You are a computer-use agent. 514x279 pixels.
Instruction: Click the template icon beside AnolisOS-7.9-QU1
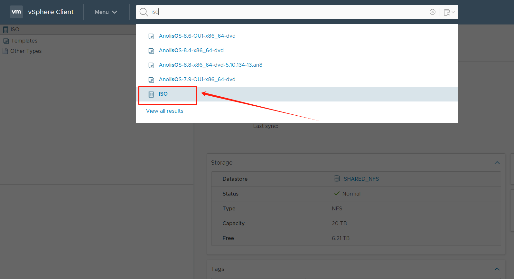[x=151, y=80]
